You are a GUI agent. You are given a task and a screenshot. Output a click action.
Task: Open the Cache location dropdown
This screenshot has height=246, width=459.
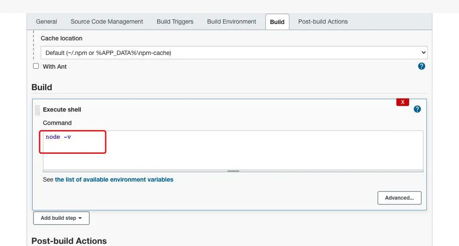234,53
